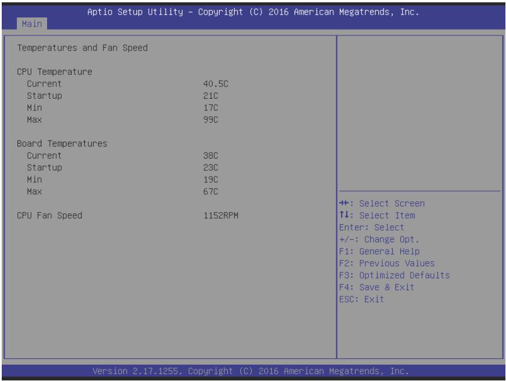Click ESC: Exit hint
Screen dimensions: 506x381
(362, 299)
